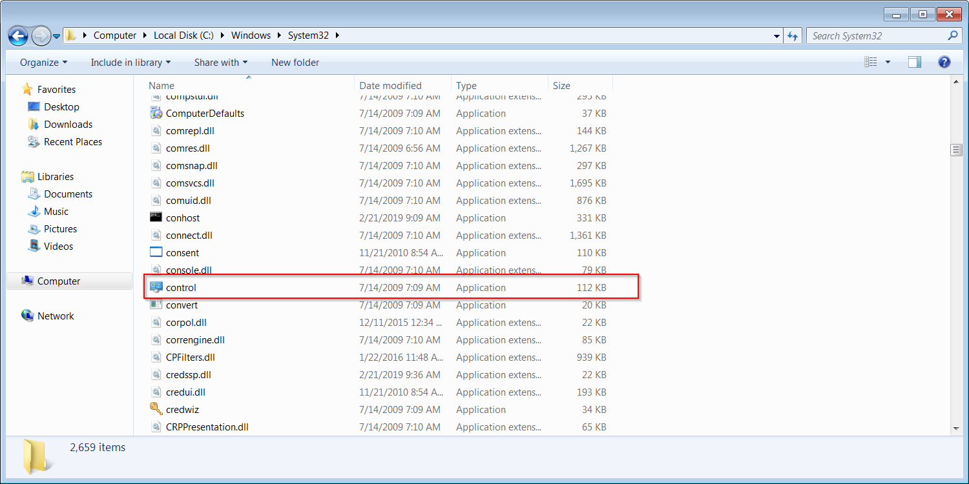Select the CPFilters.dll file icon
Image resolution: width=969 pixels, height=484 pixels.
pyautogui.click(x=156, y=357)
